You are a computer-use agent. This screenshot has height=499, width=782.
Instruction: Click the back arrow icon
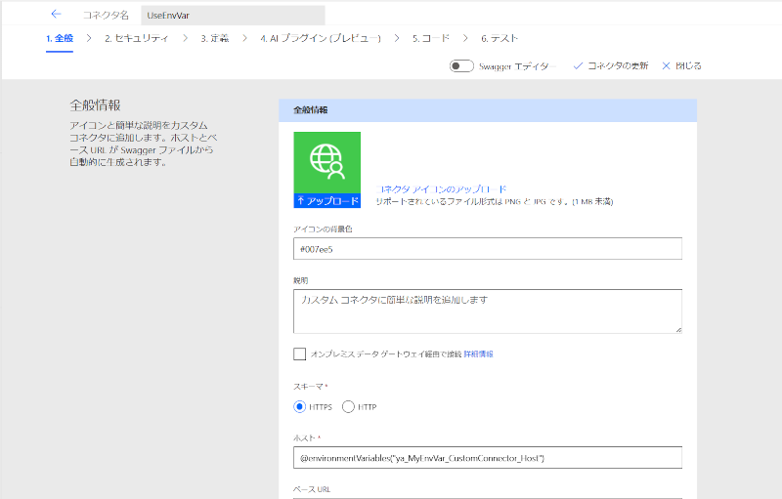56,15
